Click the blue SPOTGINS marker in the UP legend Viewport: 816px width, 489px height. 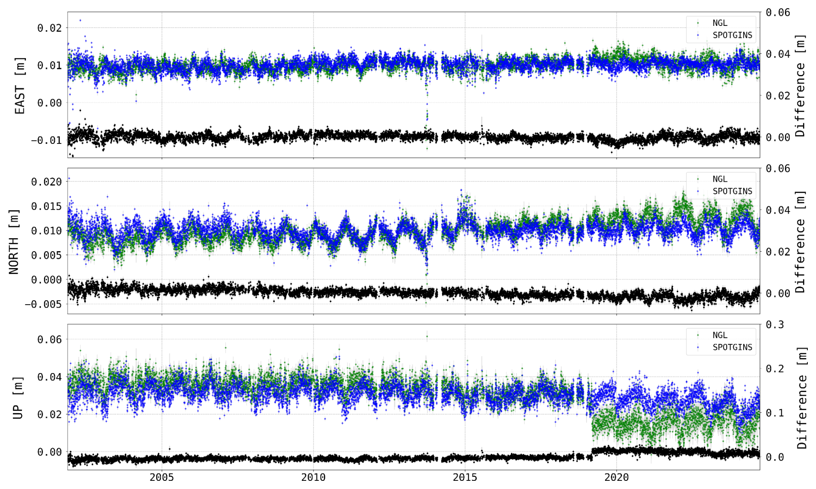point(698,347)
